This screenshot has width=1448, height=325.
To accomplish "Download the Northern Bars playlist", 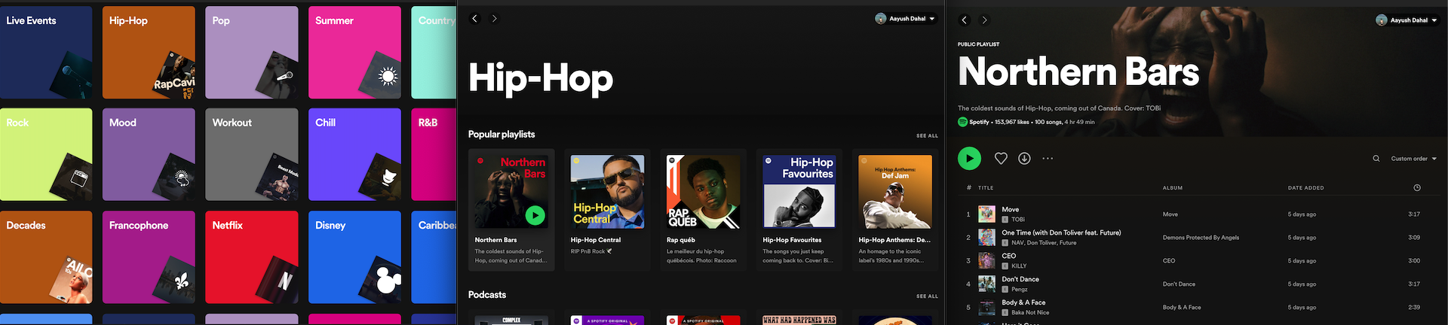I will click(1024, 158).
